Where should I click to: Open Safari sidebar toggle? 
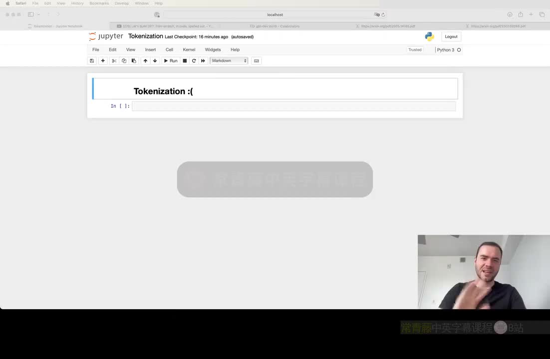click(x=31, y=14)
